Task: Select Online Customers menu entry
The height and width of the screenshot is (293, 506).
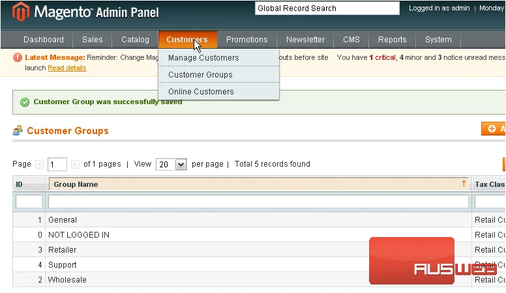Action: pyautogui.click(x=218, y=92)
